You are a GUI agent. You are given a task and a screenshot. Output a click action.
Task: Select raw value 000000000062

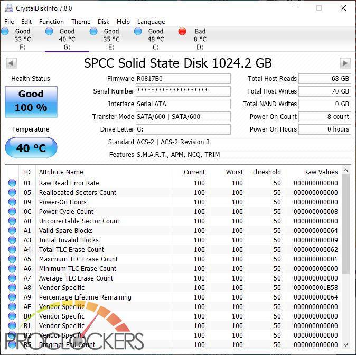coord(315,250)
